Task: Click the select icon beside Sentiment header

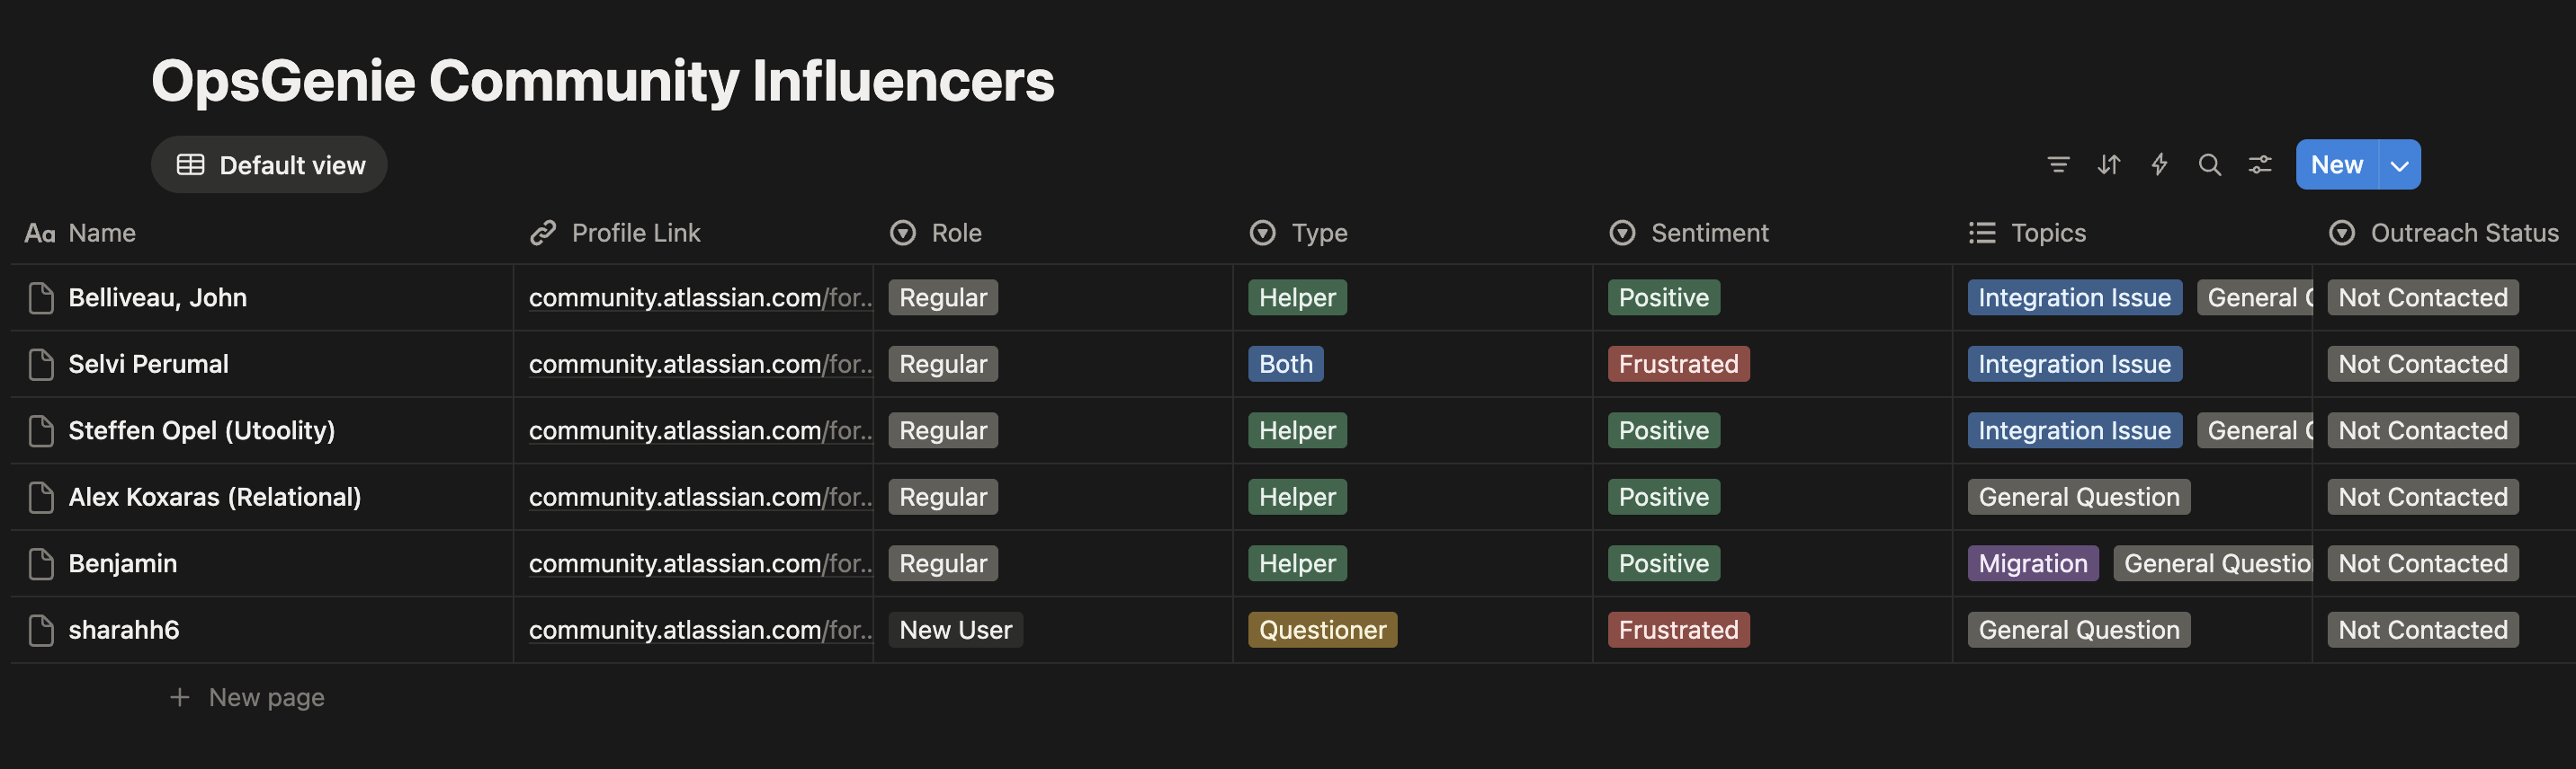Action: [x=1623, y=232]
